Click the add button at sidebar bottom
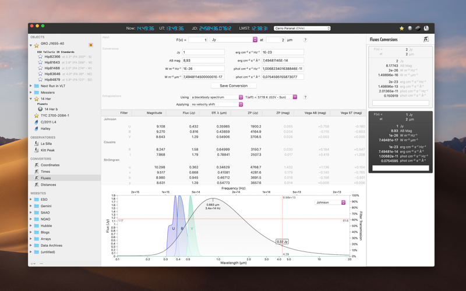Image resolution: width=466 pixels, height=291 pixels. pos(33,264)
